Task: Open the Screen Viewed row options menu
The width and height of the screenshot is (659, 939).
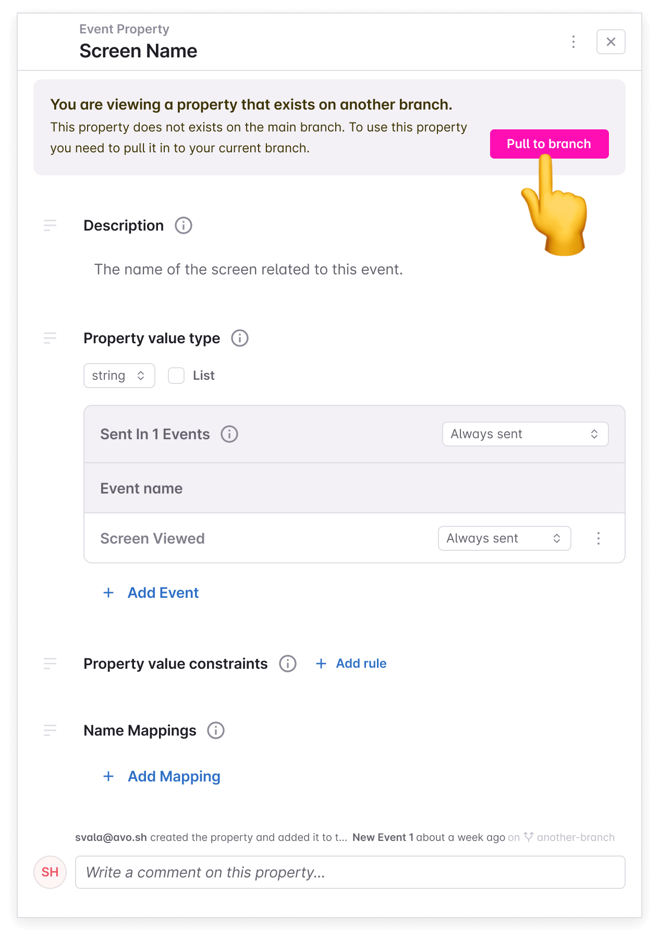Action: [599, 538]
